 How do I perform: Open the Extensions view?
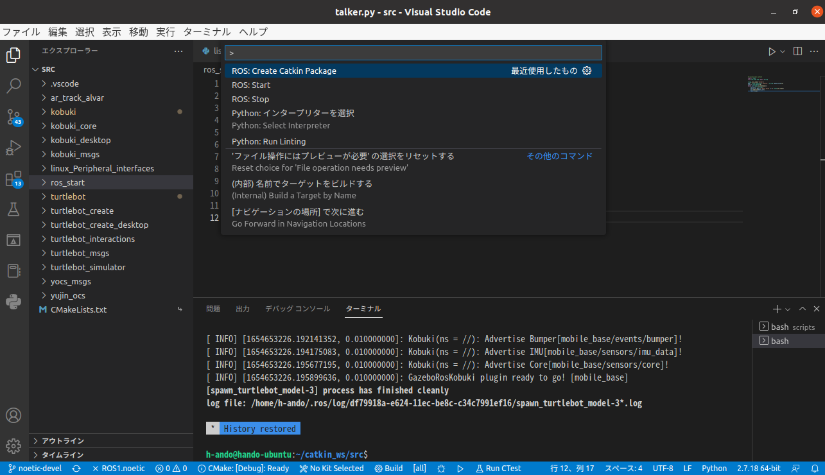13,179
